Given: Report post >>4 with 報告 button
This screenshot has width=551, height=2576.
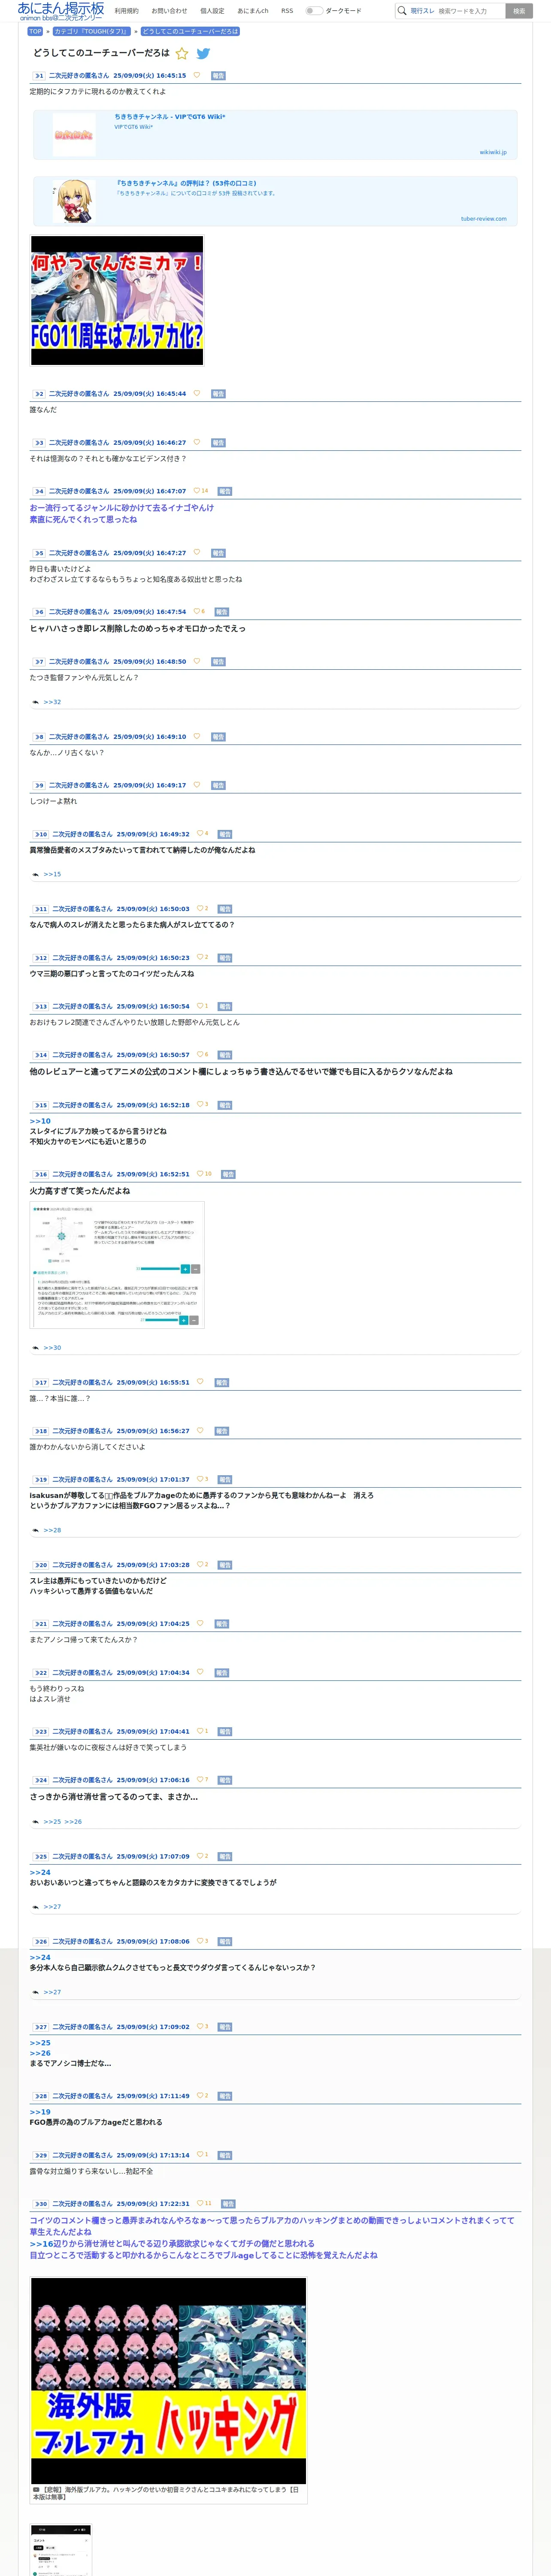Looking at the screenshot, I should click(x=224, y=491).
